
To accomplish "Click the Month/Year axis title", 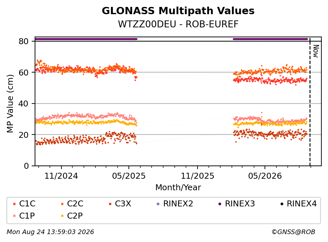I will tap(178, 187).
